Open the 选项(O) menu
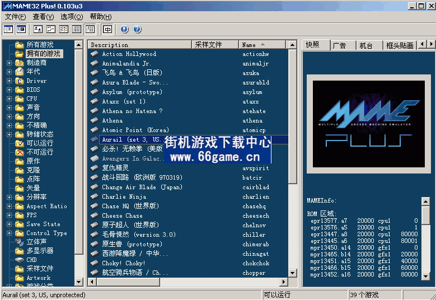This screenshot has height=300, width=436. pyautogui.click(x=72, y=17)
